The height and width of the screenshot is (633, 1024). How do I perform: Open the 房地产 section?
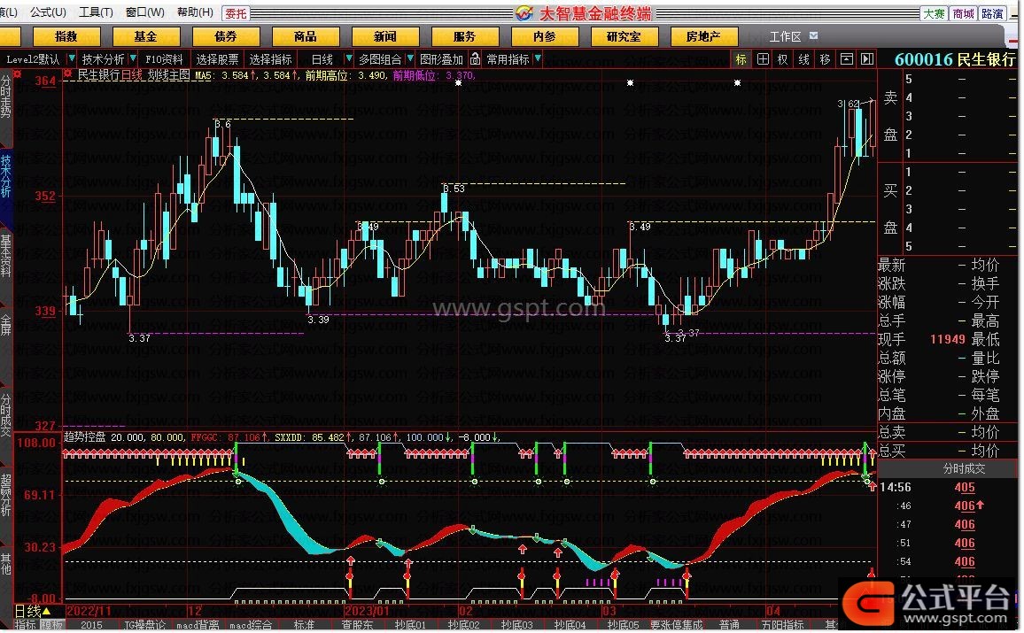tap(704, 36)
